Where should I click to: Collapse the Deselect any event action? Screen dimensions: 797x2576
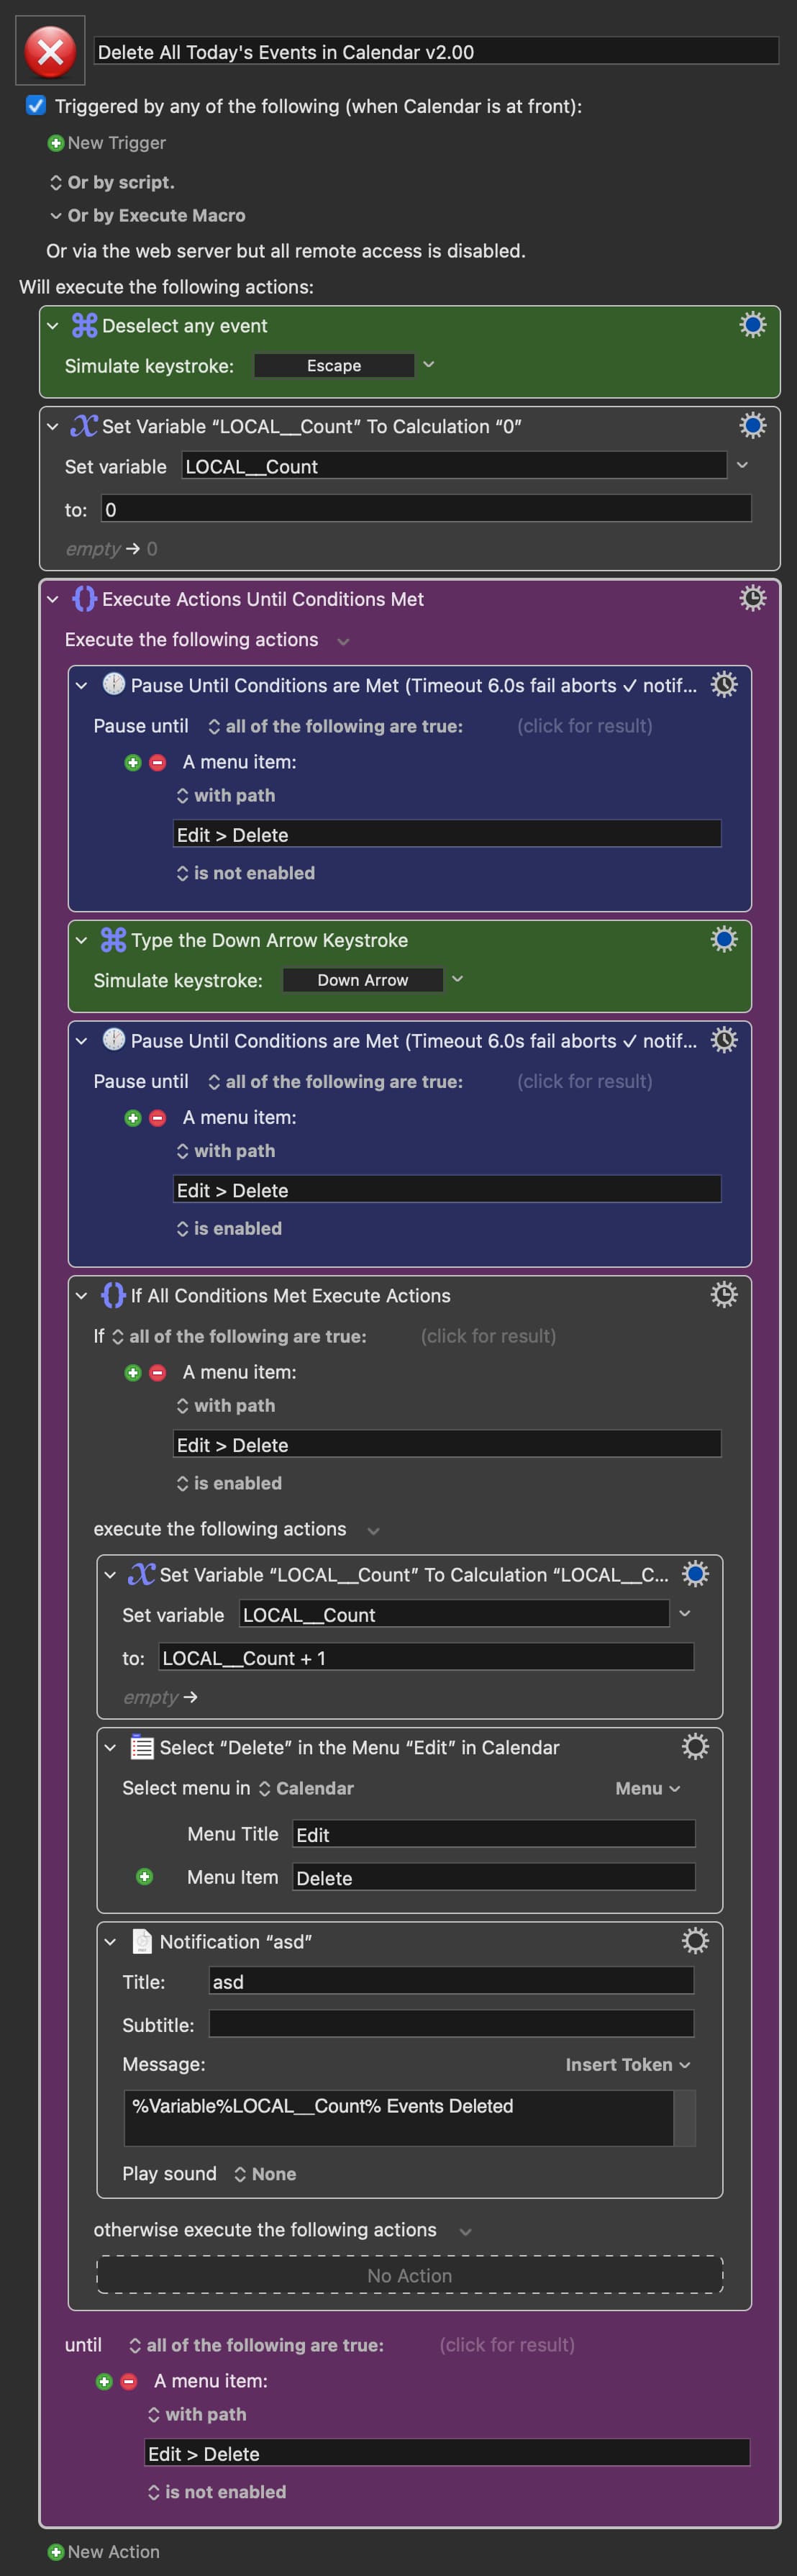pyautogui.click(x=52, y=325)
